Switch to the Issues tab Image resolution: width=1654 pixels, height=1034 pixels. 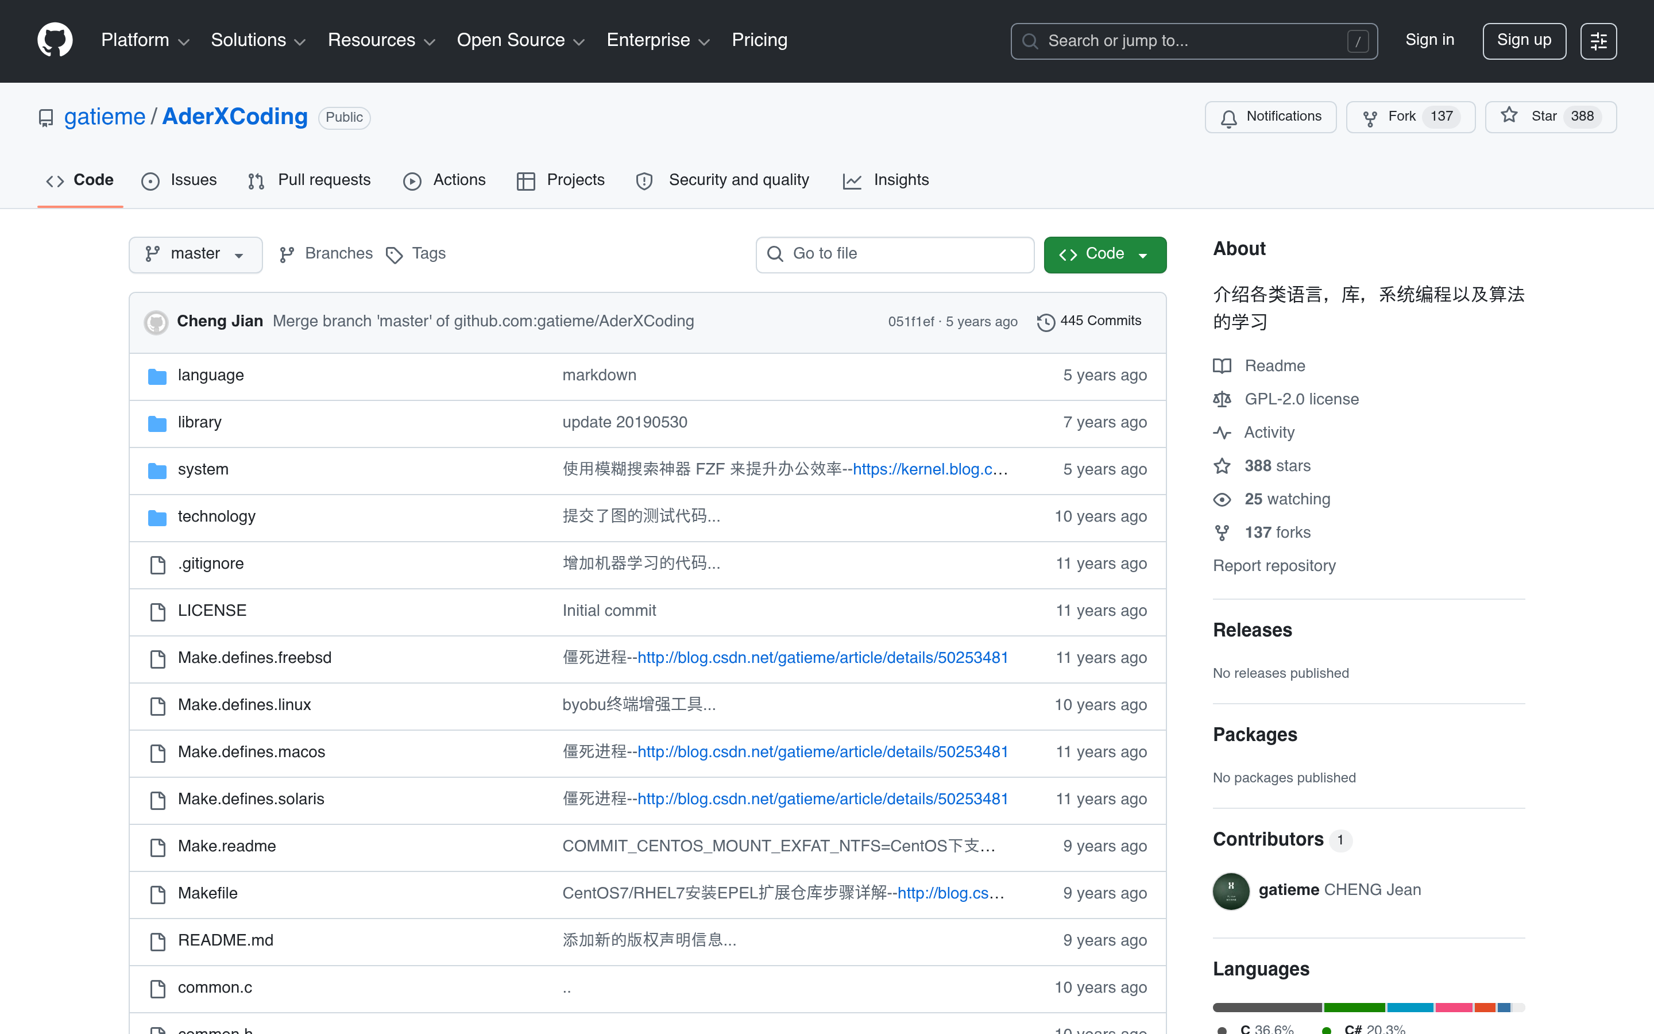[x=179, y=180]
